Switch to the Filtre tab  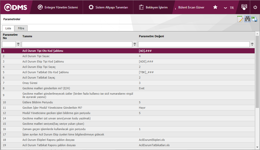pyautogui.click(x=21, y=28)
